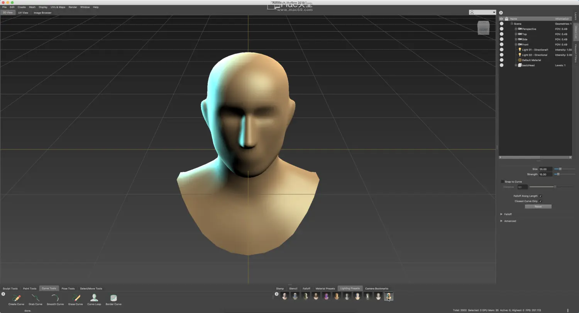Switch to the Sculpt Tools tab
The height and width of the screenshot is (313, 579).
(x=10, y=288)
